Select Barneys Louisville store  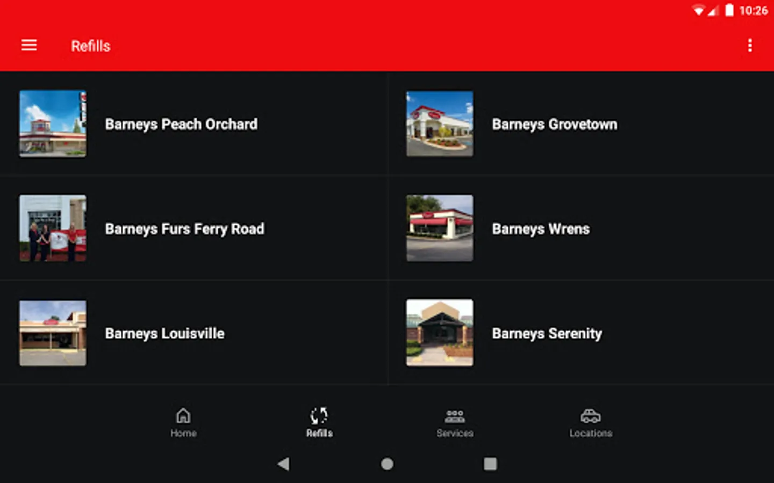pos(193,333)
